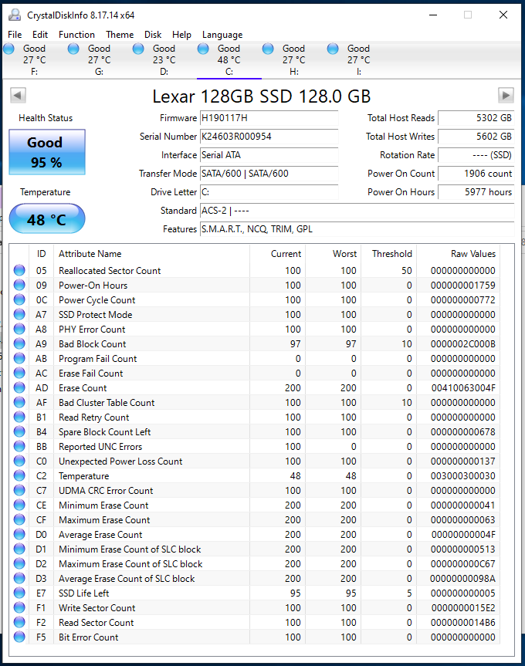The image size is (525, 666).
Task: Click the Total Host Writes 5602 GB field
Action: (x=476, y=137)
